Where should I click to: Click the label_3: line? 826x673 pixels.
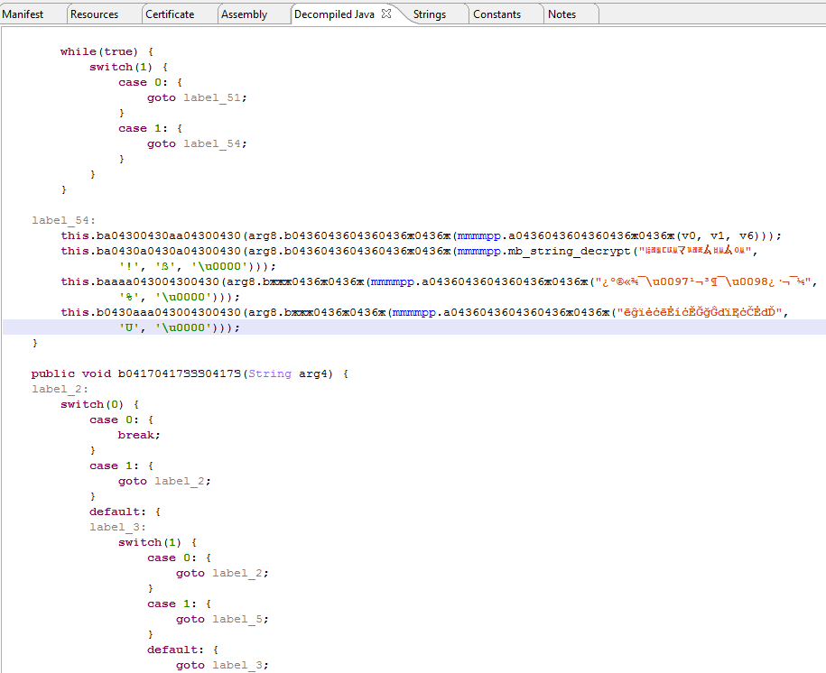point(118,527)
